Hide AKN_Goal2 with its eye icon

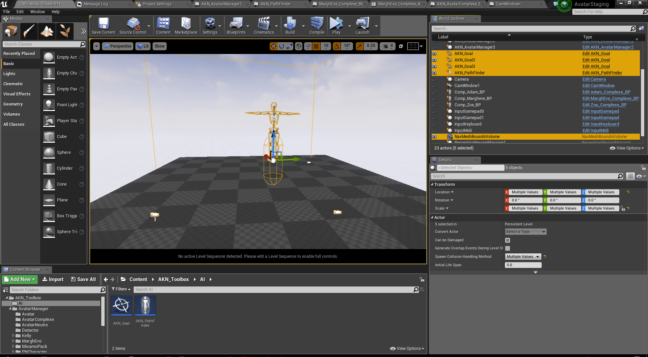tap(434, 60)
